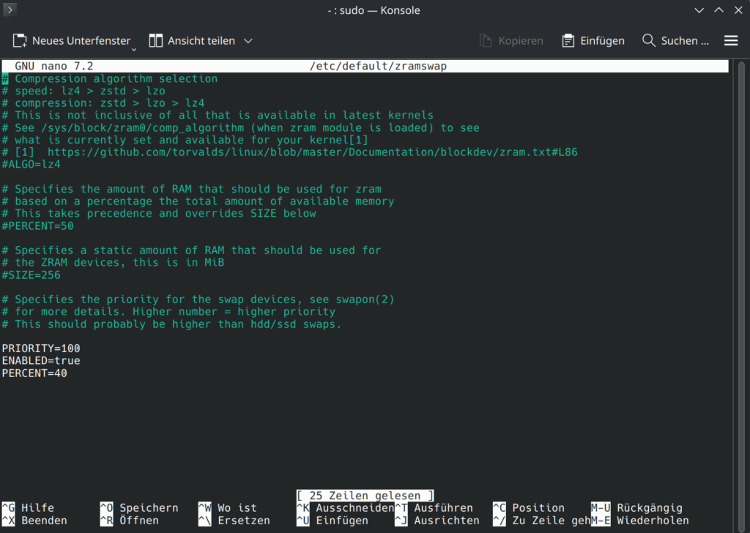The height and width of the screenshot is (533, 750).
Task: Click the PRIORITY=100 line
Action: [x=41, y=348]
